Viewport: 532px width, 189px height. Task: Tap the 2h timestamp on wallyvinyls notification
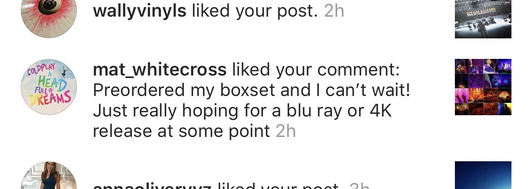(334, 11)
